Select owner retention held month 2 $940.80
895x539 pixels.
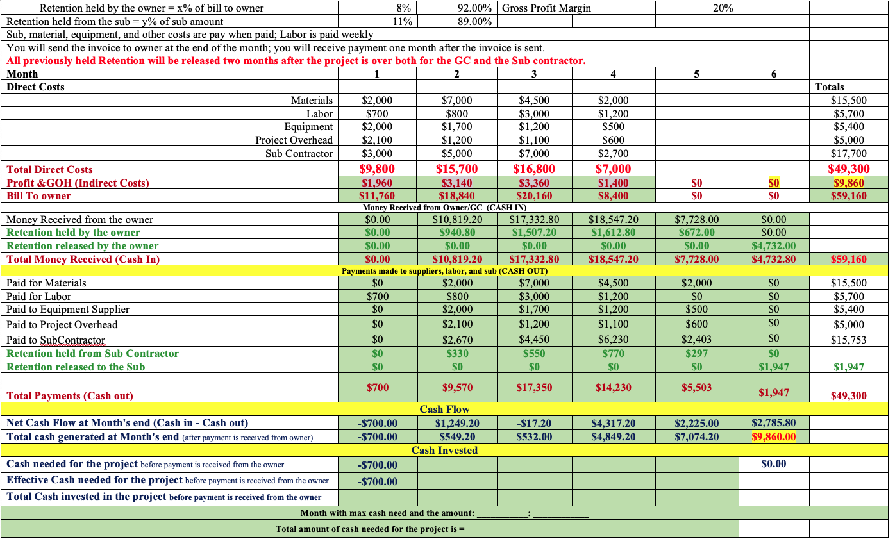(x=456, y=232)
